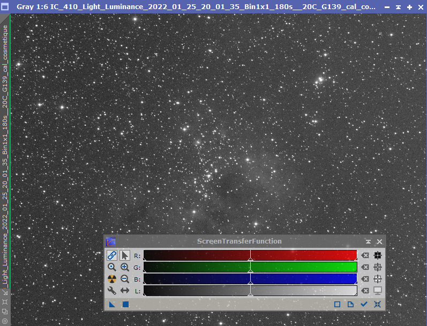This screenshot has height=326, width=427.
Task: Click the blue square Apply button
Action: point(125,304)
